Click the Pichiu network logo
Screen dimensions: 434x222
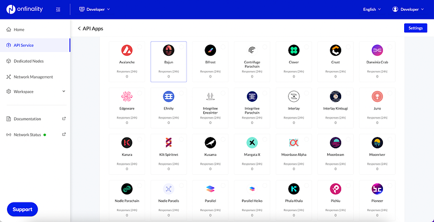[335, 189]
